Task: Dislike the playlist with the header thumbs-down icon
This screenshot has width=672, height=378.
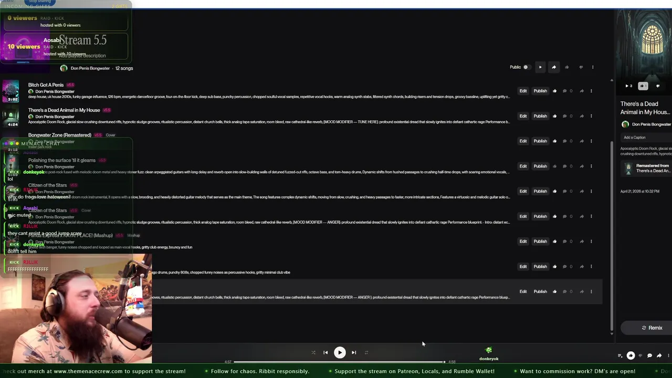Action: pos(581,67)
